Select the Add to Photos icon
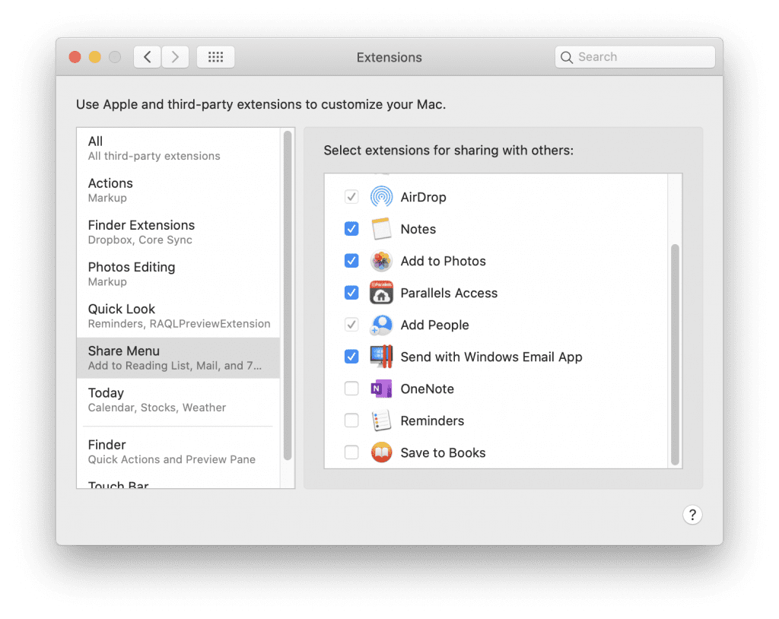The height and width of the screenshot is (619, 779). click(x=382, y=260)
